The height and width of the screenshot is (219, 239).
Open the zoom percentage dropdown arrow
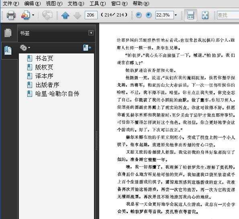coord(176,15)
